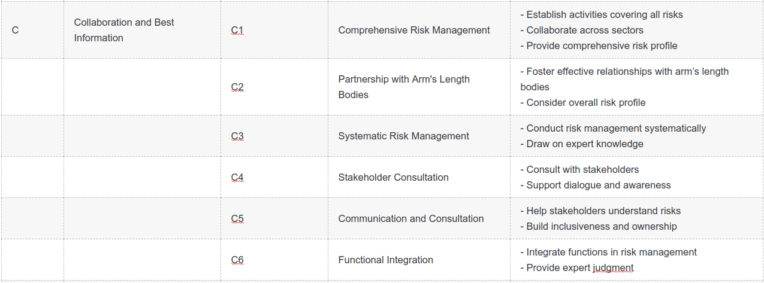Click the underlined word judgment
Viewport: 764px width, 283px height.
613,267
